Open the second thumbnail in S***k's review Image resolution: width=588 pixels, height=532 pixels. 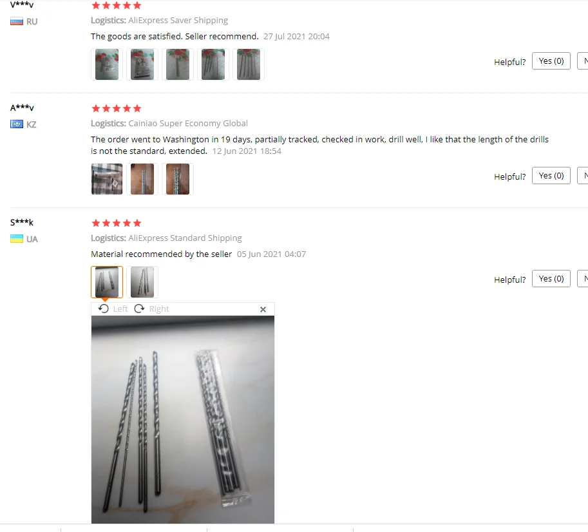(142, 282)
